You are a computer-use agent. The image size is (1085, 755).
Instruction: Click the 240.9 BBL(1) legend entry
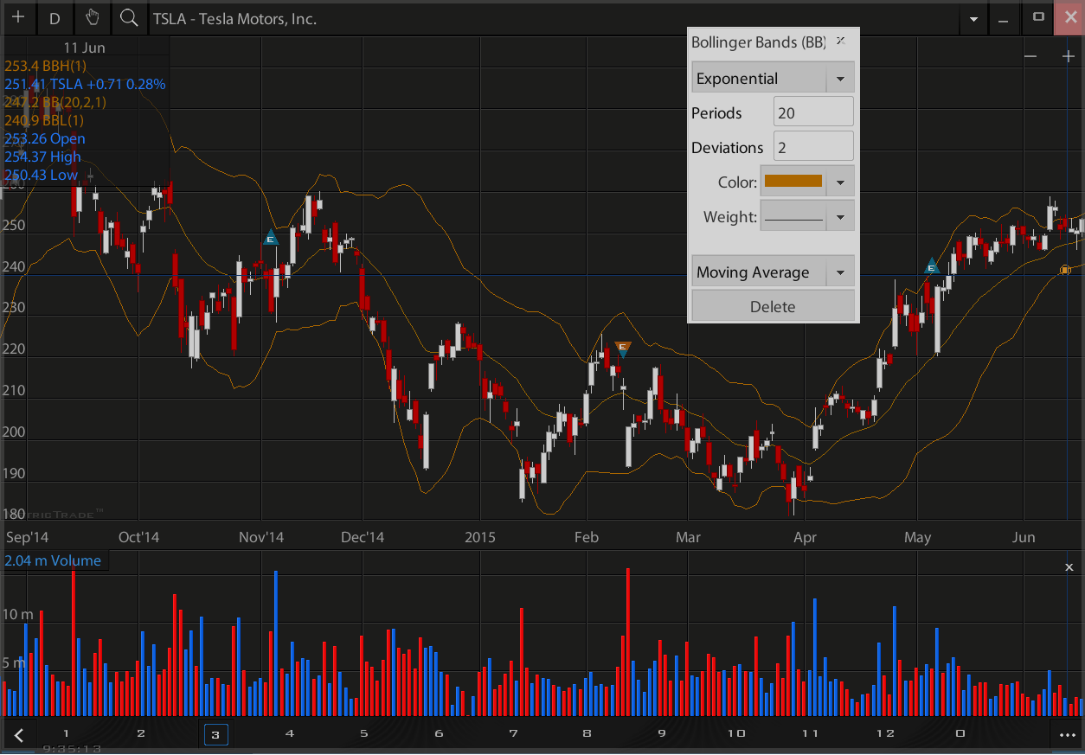point(44,120)
